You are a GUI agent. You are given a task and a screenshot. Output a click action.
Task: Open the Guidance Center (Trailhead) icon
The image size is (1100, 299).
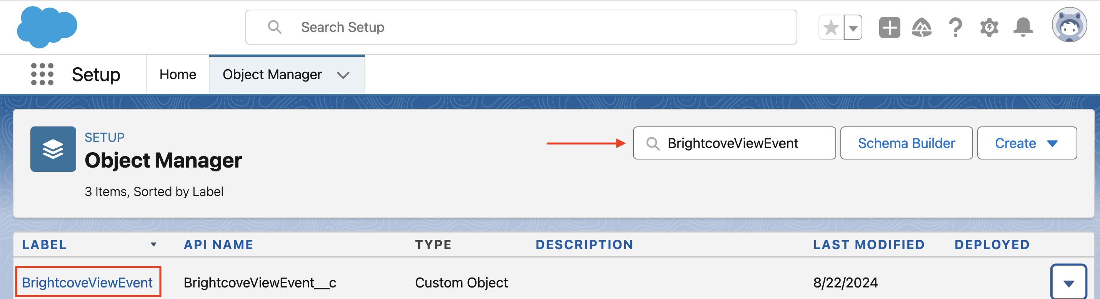tap(922, 27)
